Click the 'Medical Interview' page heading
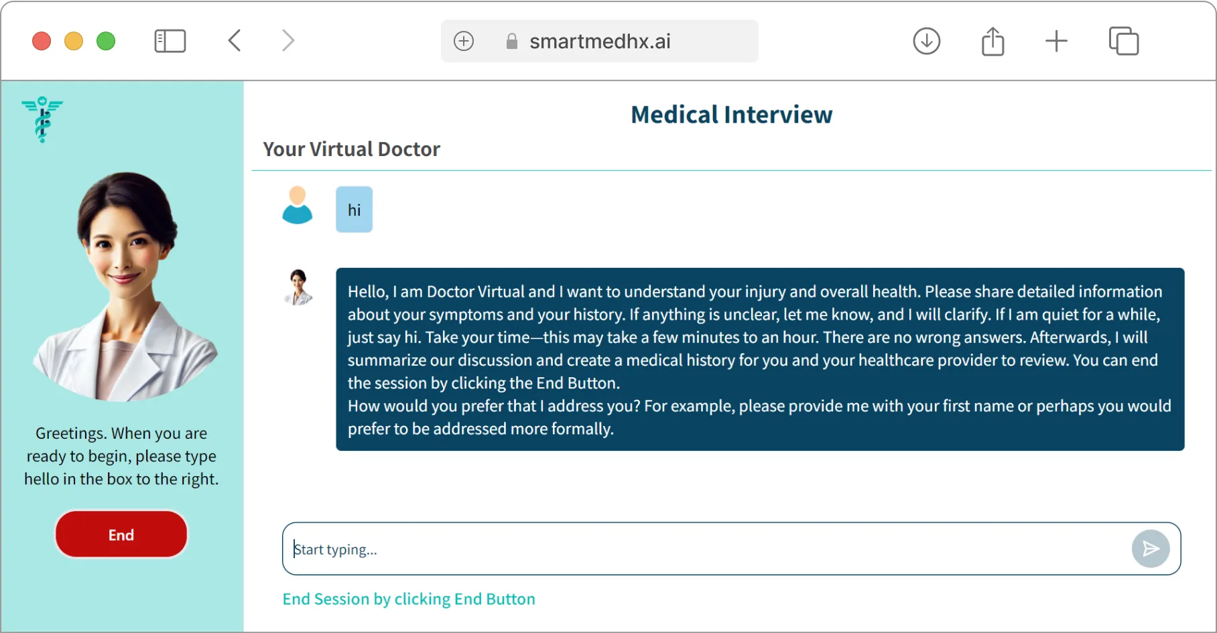The height and width of the screenshot is (633, 1217). (x=731, y=115)
